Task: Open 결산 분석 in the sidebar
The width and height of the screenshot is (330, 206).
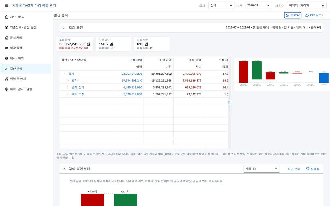Action: click(26, 69)
